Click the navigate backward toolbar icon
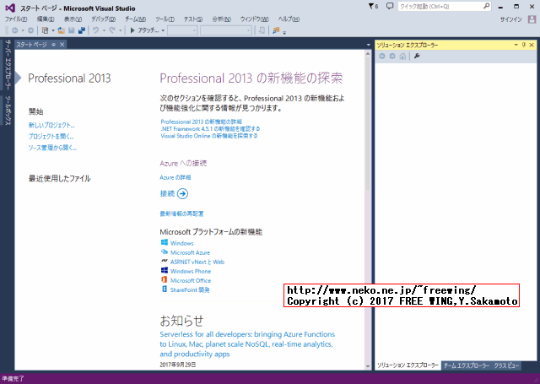The width and height of the screenshot is (540, 384). click(x=15, y=30)
